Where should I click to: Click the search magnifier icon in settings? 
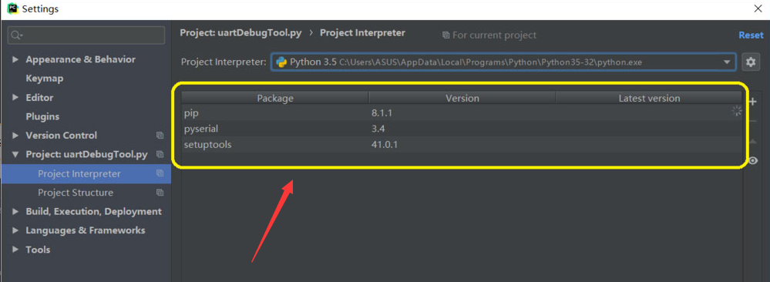(17, 35)
